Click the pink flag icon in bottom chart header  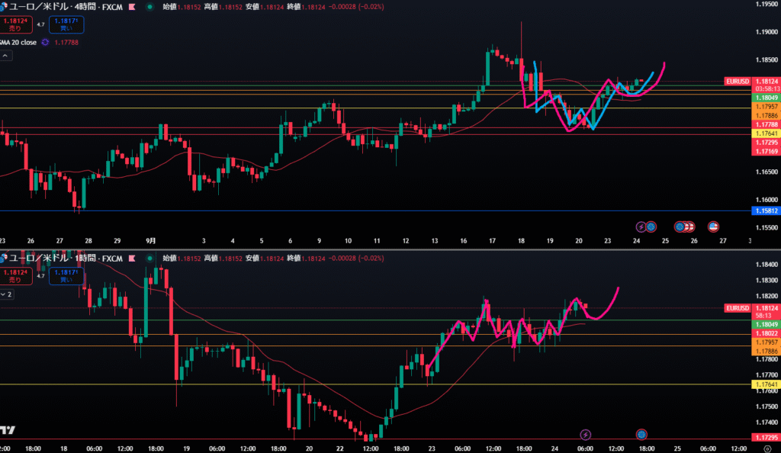pos(133,258)
